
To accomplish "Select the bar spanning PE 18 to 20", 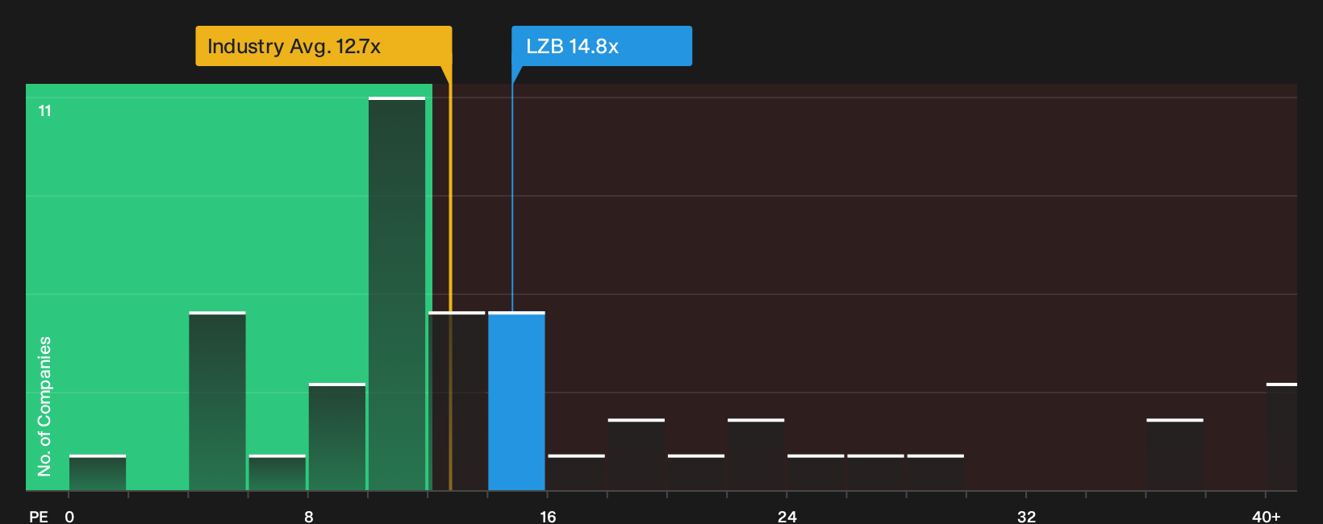I will (636, 455).
